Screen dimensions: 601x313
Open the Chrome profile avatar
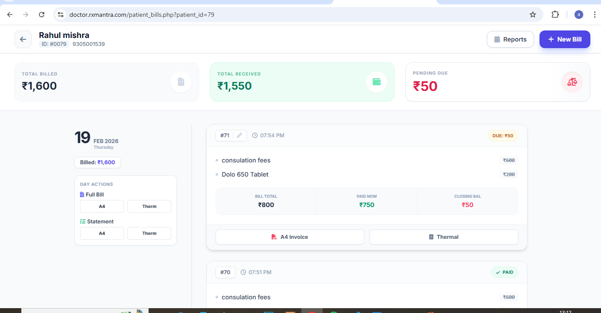click(578, 15)
